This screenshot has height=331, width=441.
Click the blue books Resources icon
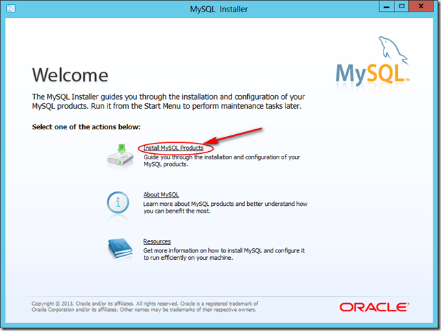point(120,249)
